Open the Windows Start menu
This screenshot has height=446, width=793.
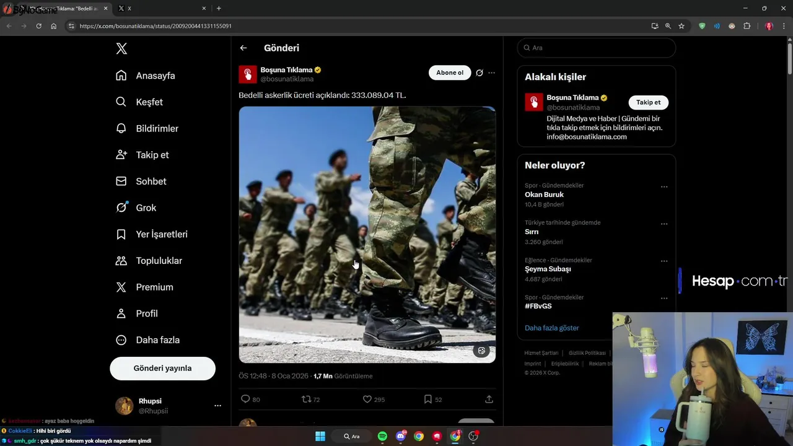tap(320, 436)
